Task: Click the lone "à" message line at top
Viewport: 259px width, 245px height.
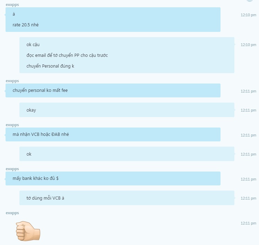Action: 14,14
